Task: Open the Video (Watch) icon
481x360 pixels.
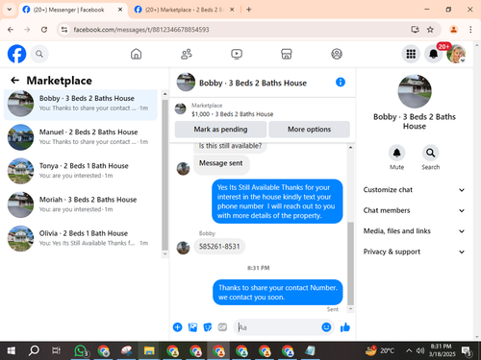Action: (x=237, y=54)
